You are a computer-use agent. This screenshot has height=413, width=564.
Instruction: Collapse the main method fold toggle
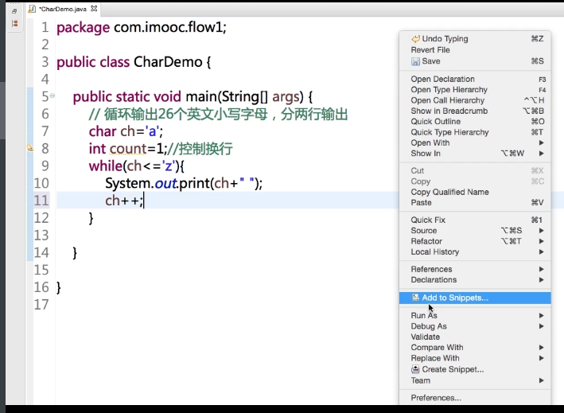tap(53, 96)
